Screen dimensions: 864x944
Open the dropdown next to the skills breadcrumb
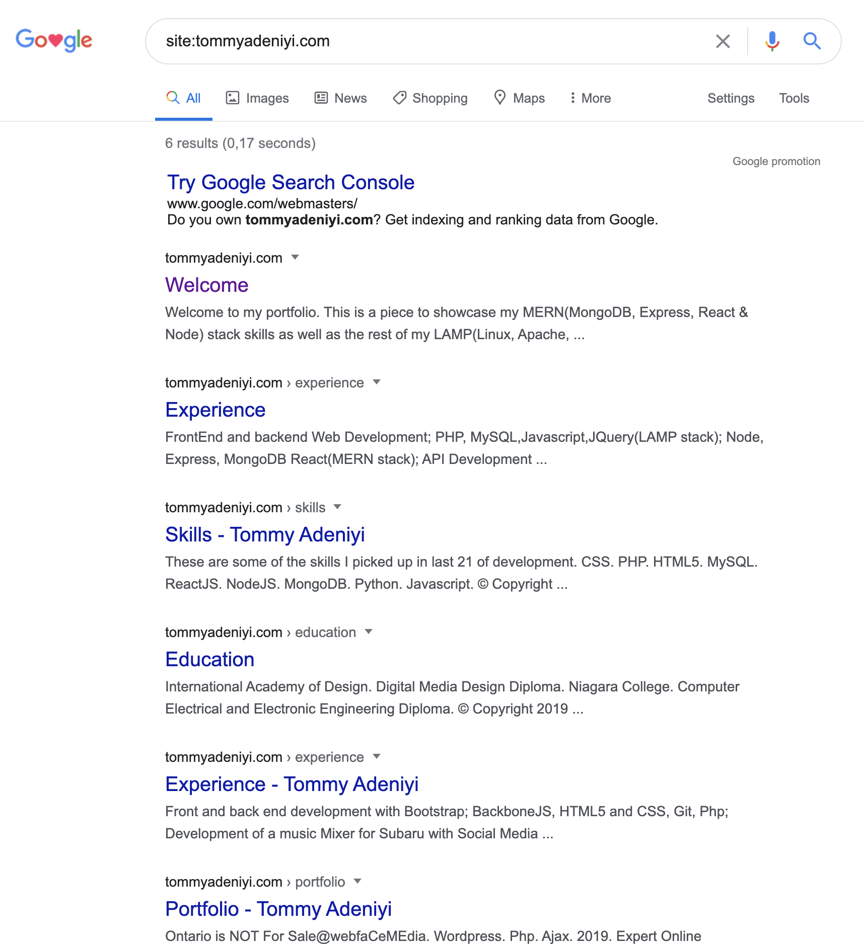click(x=337, y=507)
